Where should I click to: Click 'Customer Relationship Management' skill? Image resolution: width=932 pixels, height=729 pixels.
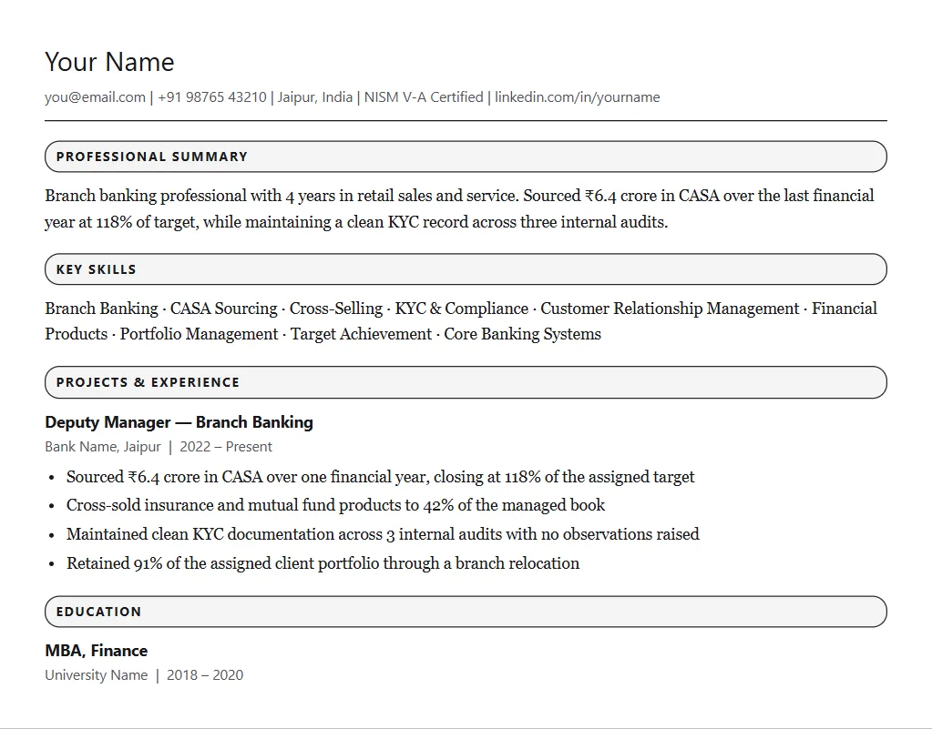[670, 309]
